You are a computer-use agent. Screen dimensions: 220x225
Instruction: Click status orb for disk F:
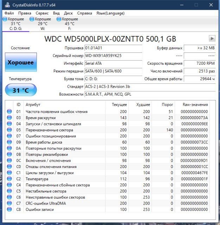[59, 19]
